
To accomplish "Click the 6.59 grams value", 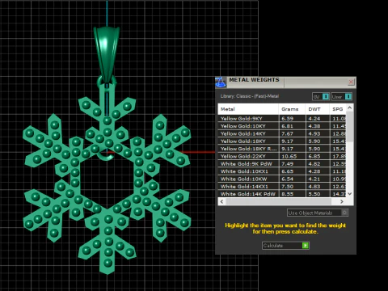I will tap(288, 119).
